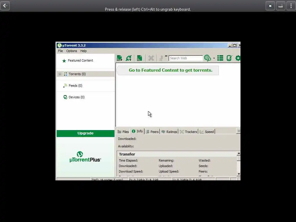Click the Seeds label

tap(203, 166)
